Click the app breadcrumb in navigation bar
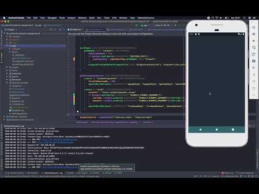The height and width of the screenshot is (194, 259). pos(38,25)
